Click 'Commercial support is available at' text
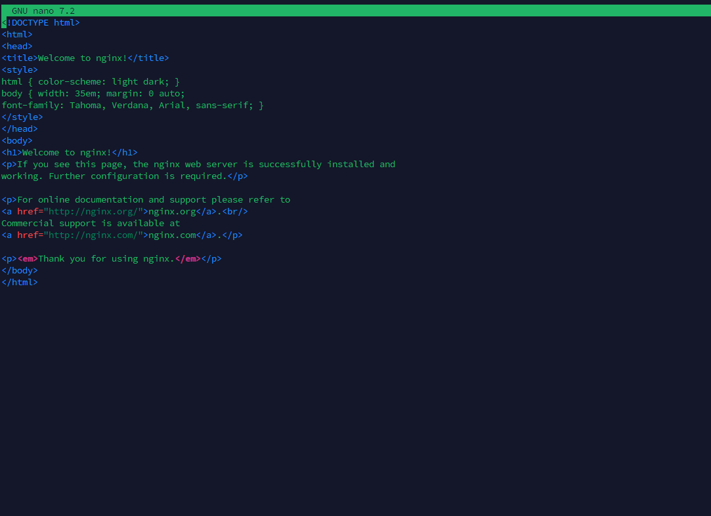 (91, 224)
